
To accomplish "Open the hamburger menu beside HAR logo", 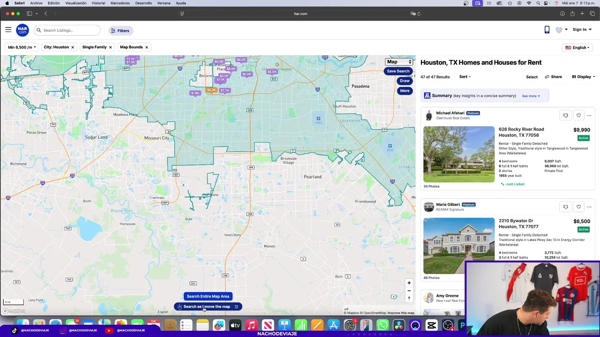I will coord(8,29).
